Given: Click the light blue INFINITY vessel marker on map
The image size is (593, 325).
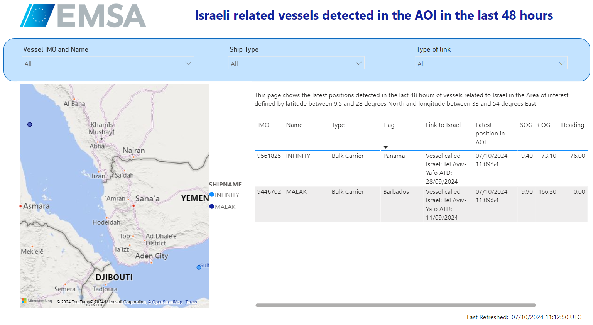Looking at the screenshot, I should click(199, 267).
